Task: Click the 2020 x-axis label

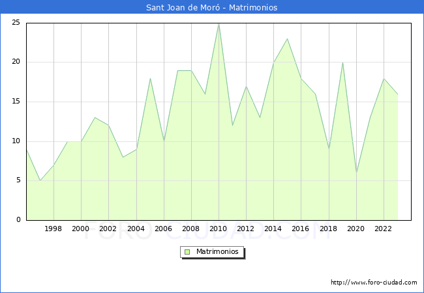Action: pyautogui.click(x=356, y=229)
